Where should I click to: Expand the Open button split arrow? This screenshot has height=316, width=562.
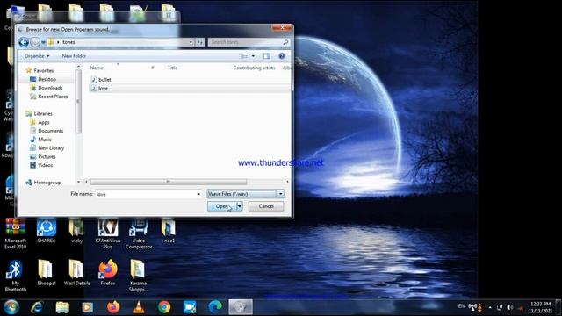240,206
